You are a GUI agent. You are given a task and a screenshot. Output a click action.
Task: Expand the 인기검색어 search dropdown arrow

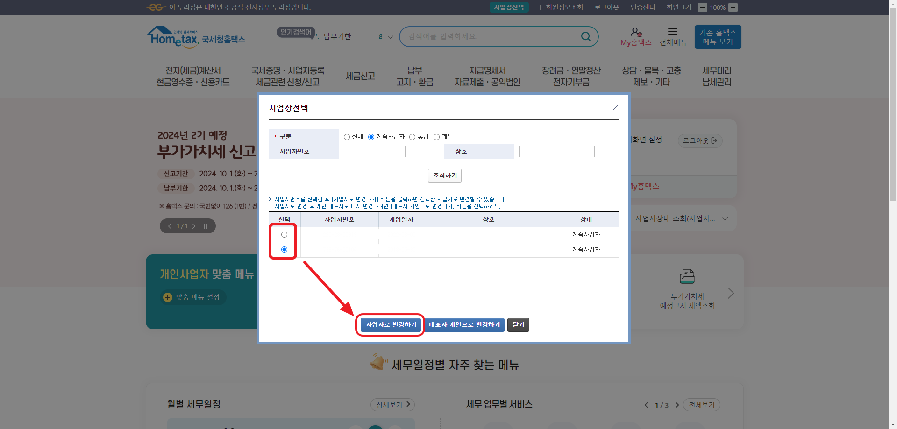coord(389,36)
